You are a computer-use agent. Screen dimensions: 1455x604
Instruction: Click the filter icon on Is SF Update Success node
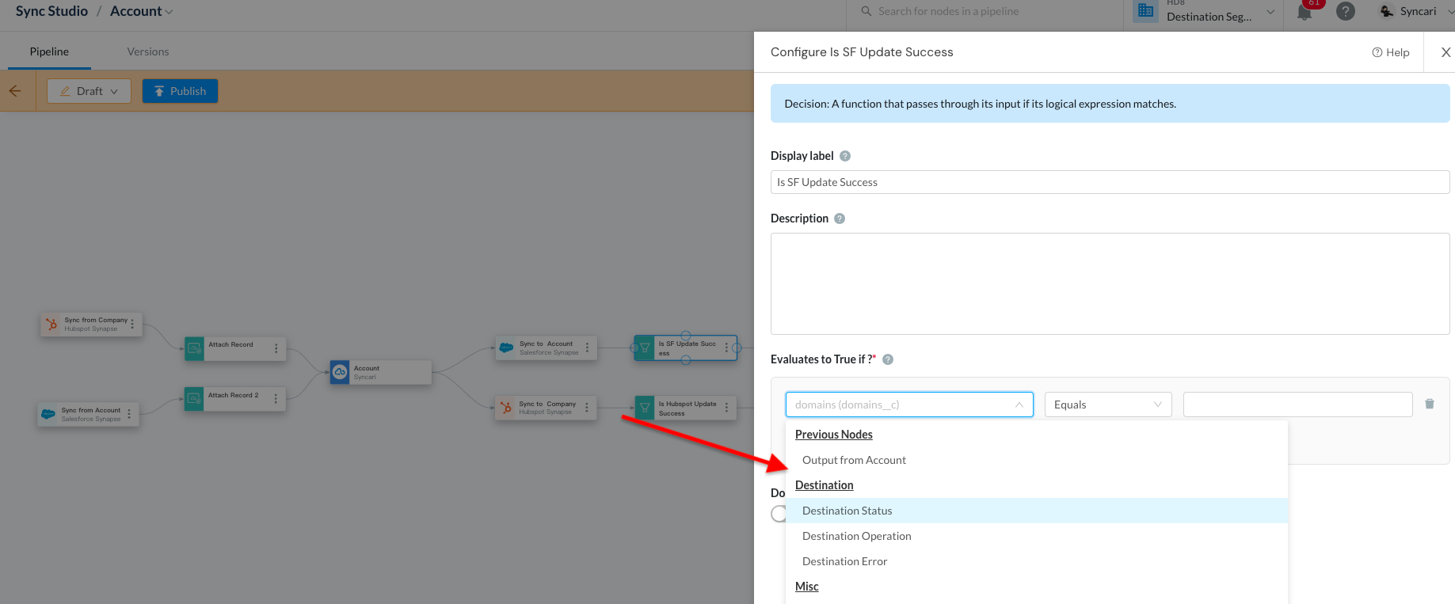tap(645, 348)
